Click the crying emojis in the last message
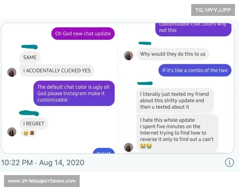This screenshot has width=239, height=191. point(146,146)
